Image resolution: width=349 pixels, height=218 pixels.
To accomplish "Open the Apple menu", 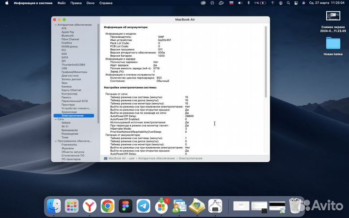I will click(7, 3).
